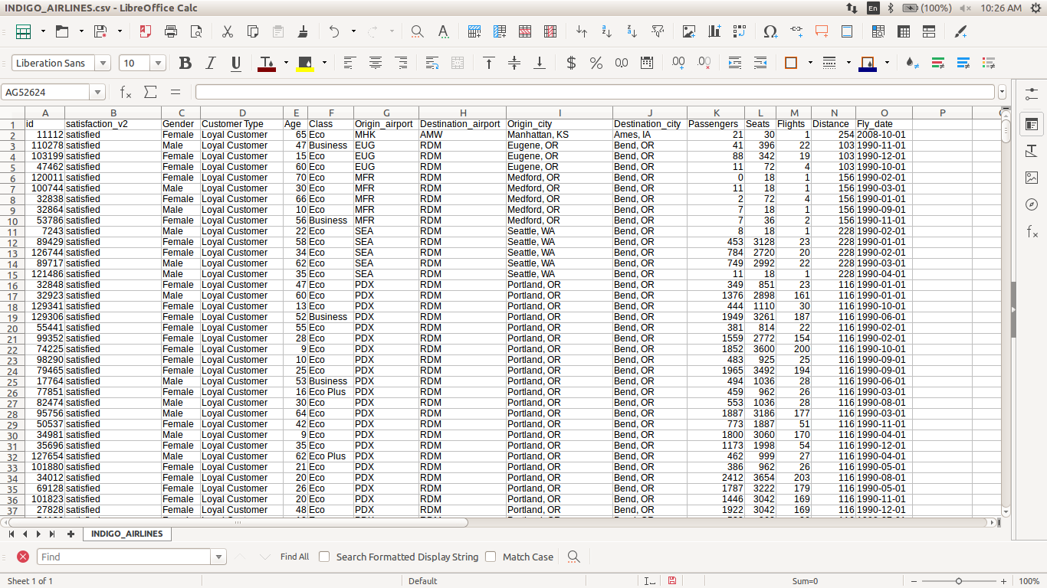The height and width of the screenshot is (588, 1047).
Task: Insert special character Omega icon
Action: [770, 31]
